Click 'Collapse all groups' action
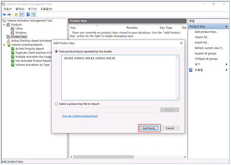This screenshot has width=231, height=165. coord(206,59)
